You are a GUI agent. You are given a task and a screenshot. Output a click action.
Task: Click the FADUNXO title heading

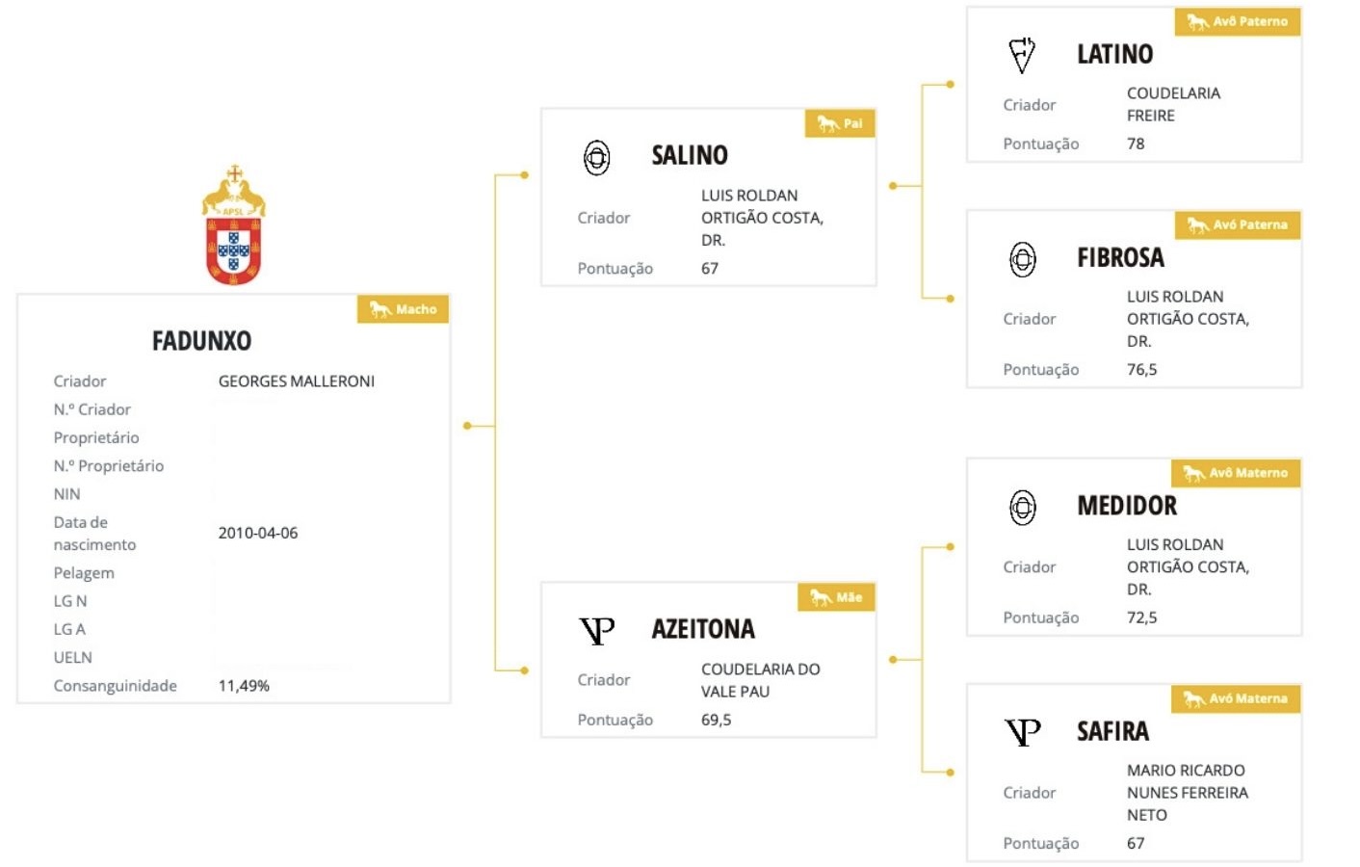[201, 341]
